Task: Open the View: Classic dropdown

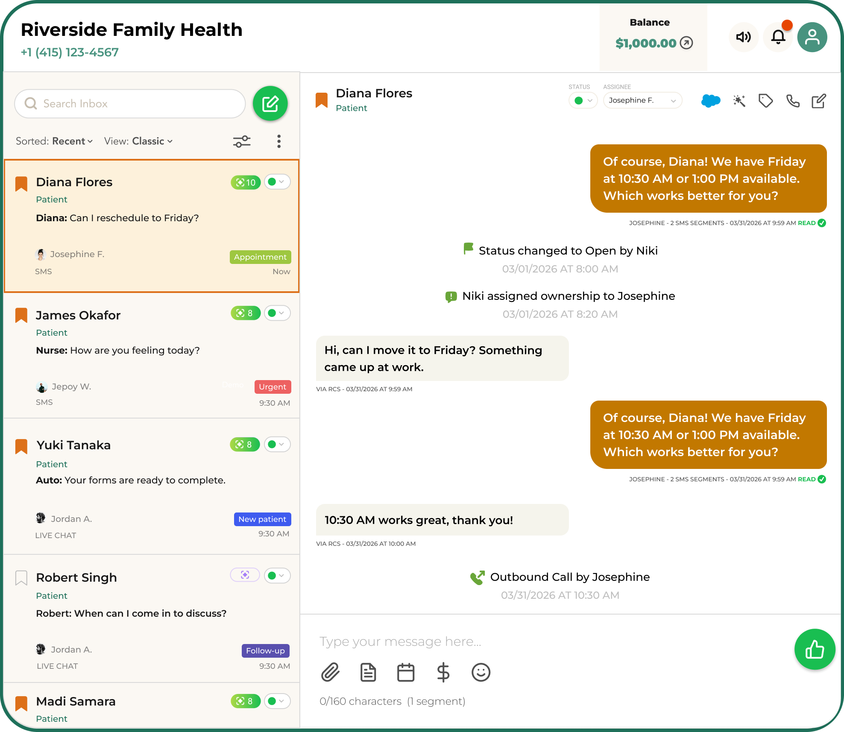Action: [138, 141]
